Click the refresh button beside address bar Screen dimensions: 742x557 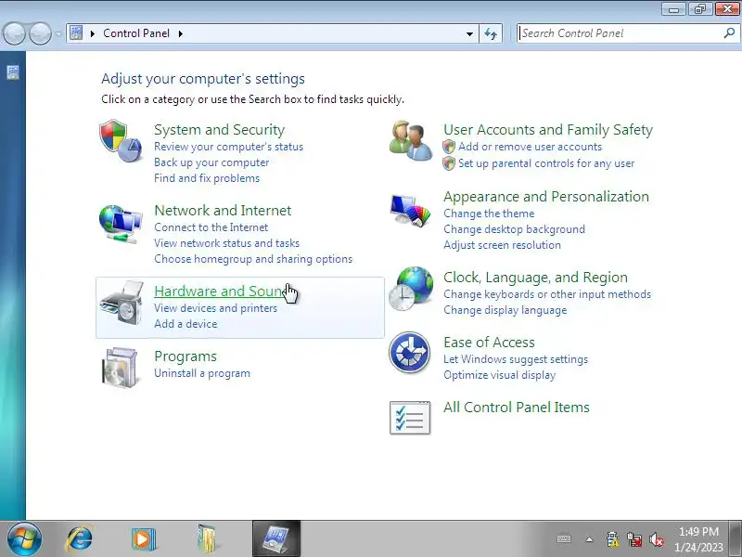pos(491,33)
